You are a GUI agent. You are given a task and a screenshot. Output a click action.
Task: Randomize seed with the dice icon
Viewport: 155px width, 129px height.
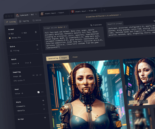coord(38,92)
